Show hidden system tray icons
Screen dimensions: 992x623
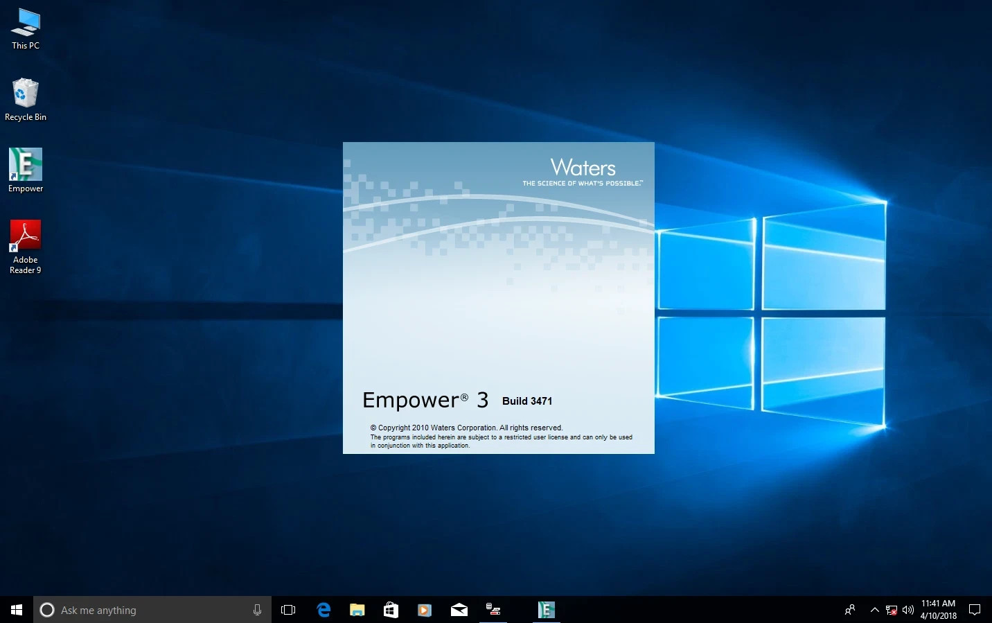874,610
